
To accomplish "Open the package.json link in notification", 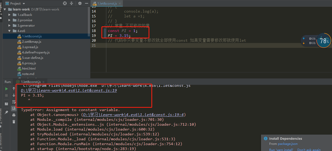I will [x=288, y=144].
